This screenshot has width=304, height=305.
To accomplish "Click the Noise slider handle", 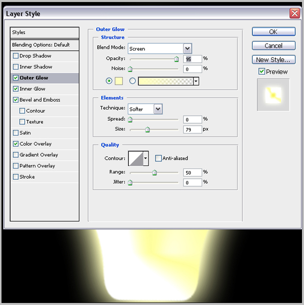I will tap(130, 69).
